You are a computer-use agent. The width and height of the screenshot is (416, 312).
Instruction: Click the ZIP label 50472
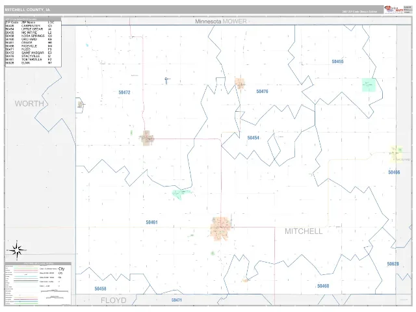pos(124,92)
